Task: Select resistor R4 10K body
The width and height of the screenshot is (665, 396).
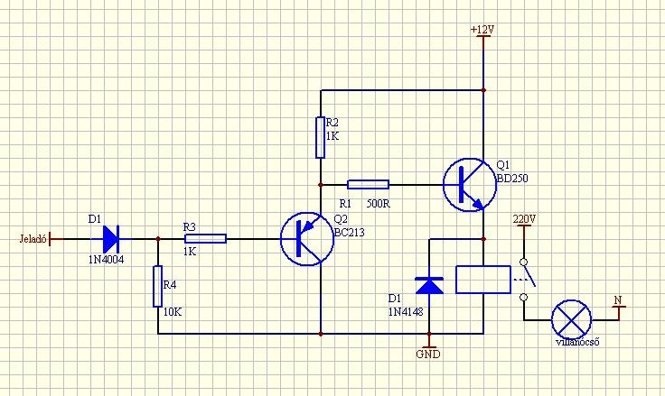Action: tap(157, 286)
